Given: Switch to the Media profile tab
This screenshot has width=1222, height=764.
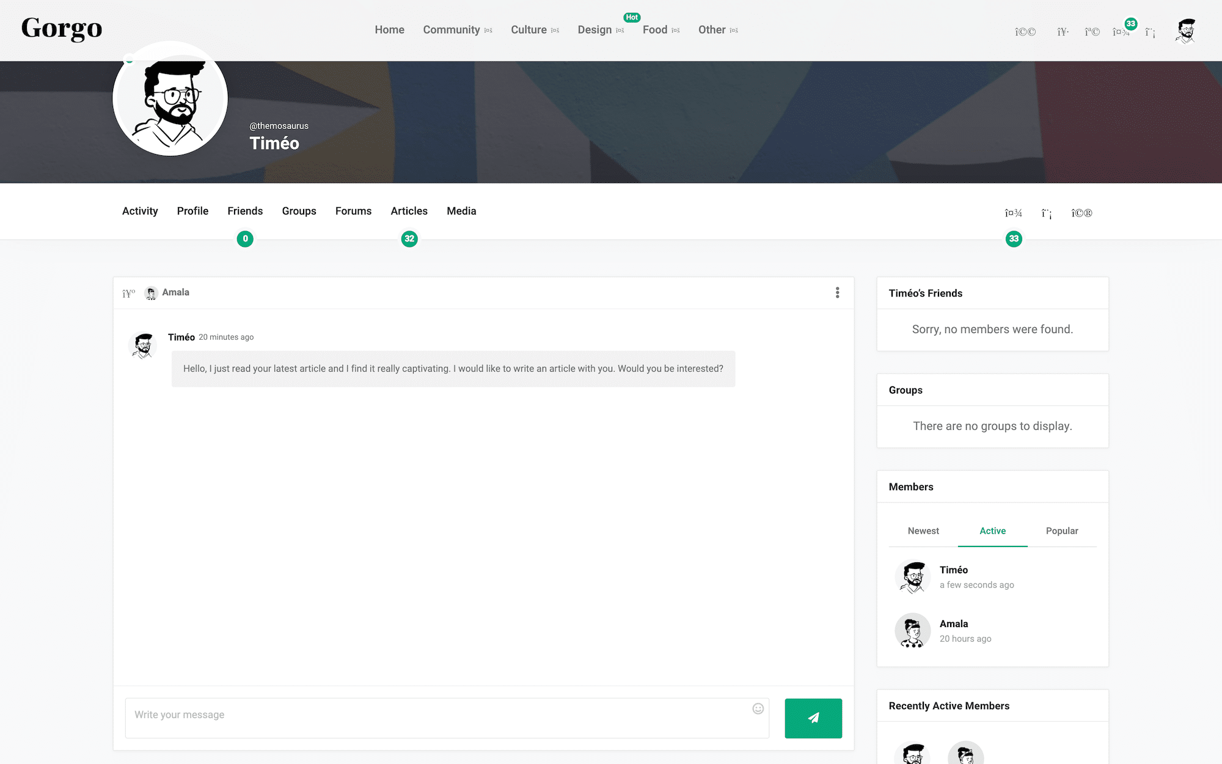Looking at the screenshot, I should click(x=461, y=211).
